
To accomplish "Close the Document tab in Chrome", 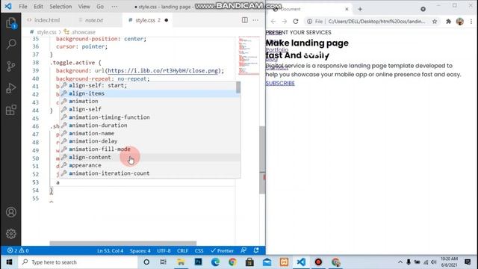I will [x=347, y=9].
